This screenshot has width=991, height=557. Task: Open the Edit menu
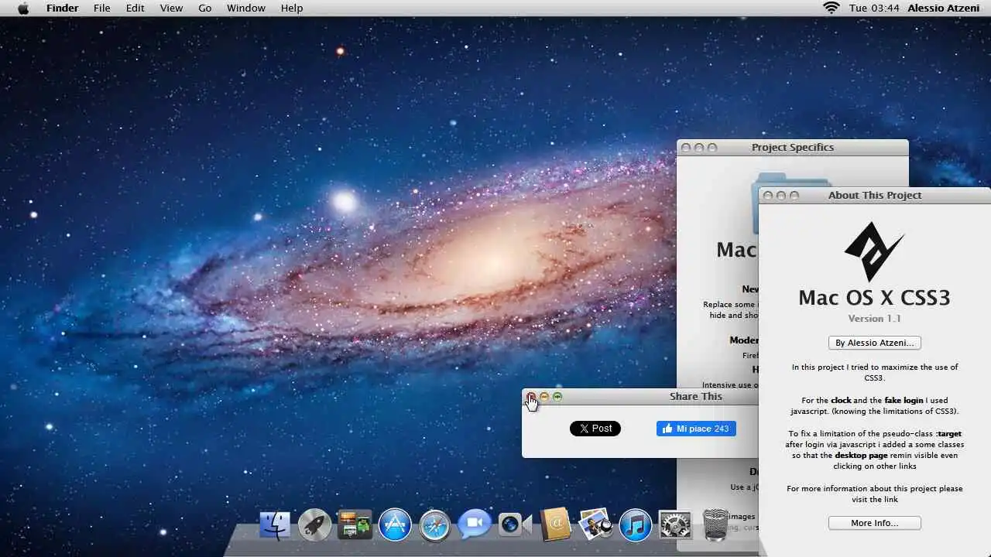pos(135,8)
